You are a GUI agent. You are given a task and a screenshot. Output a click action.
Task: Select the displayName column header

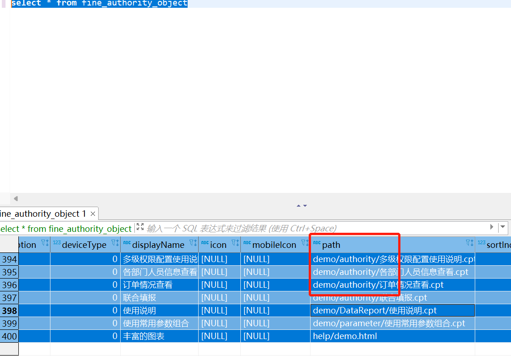pos(159,245)
